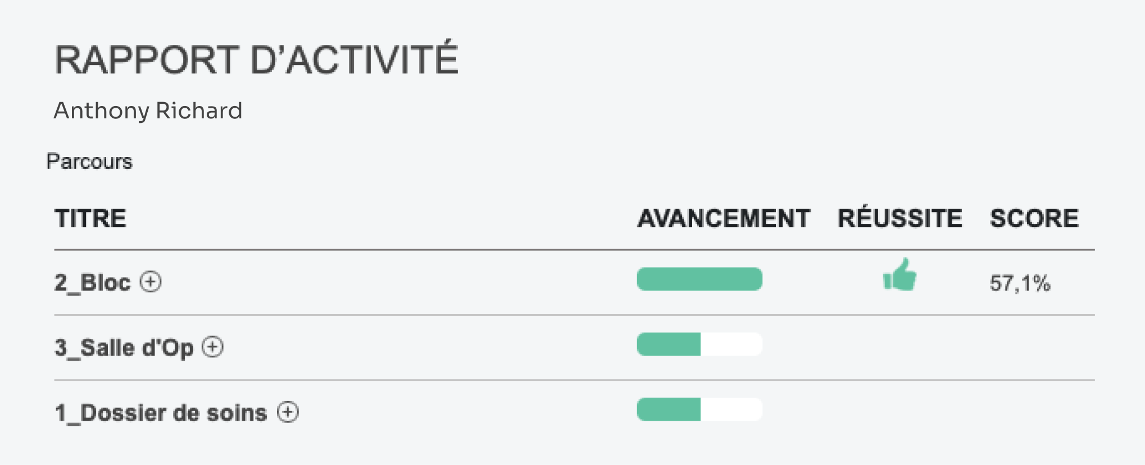Click the 3_Salle d'Op progress bar
This screenshot has width=1145, height=465.
(699, 344)
